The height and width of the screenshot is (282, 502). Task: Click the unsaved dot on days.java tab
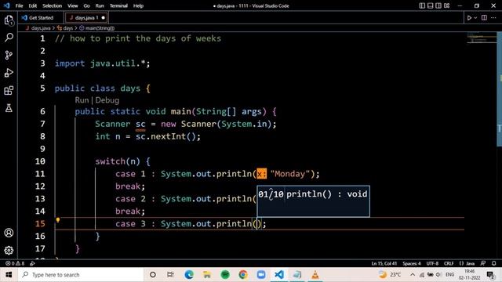point(103,18)
